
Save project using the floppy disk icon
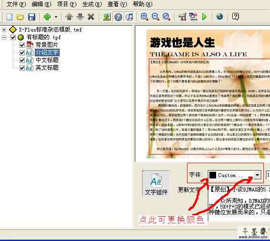click(x=31, y=17)
